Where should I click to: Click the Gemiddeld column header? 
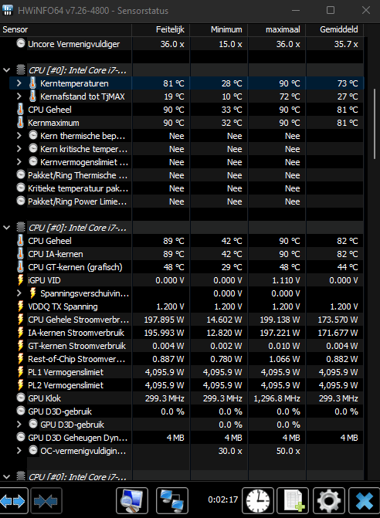(x=334, y=29)
